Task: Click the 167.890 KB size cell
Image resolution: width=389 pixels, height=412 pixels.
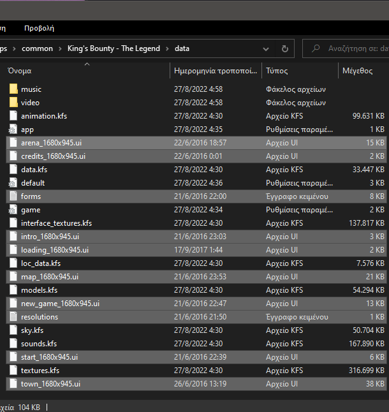Action: pyautogui.click(x=367, y=344)
